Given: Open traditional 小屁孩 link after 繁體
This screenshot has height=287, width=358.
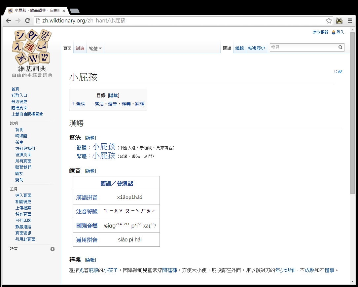Looking at the screenshot, I should pos(104,156).
